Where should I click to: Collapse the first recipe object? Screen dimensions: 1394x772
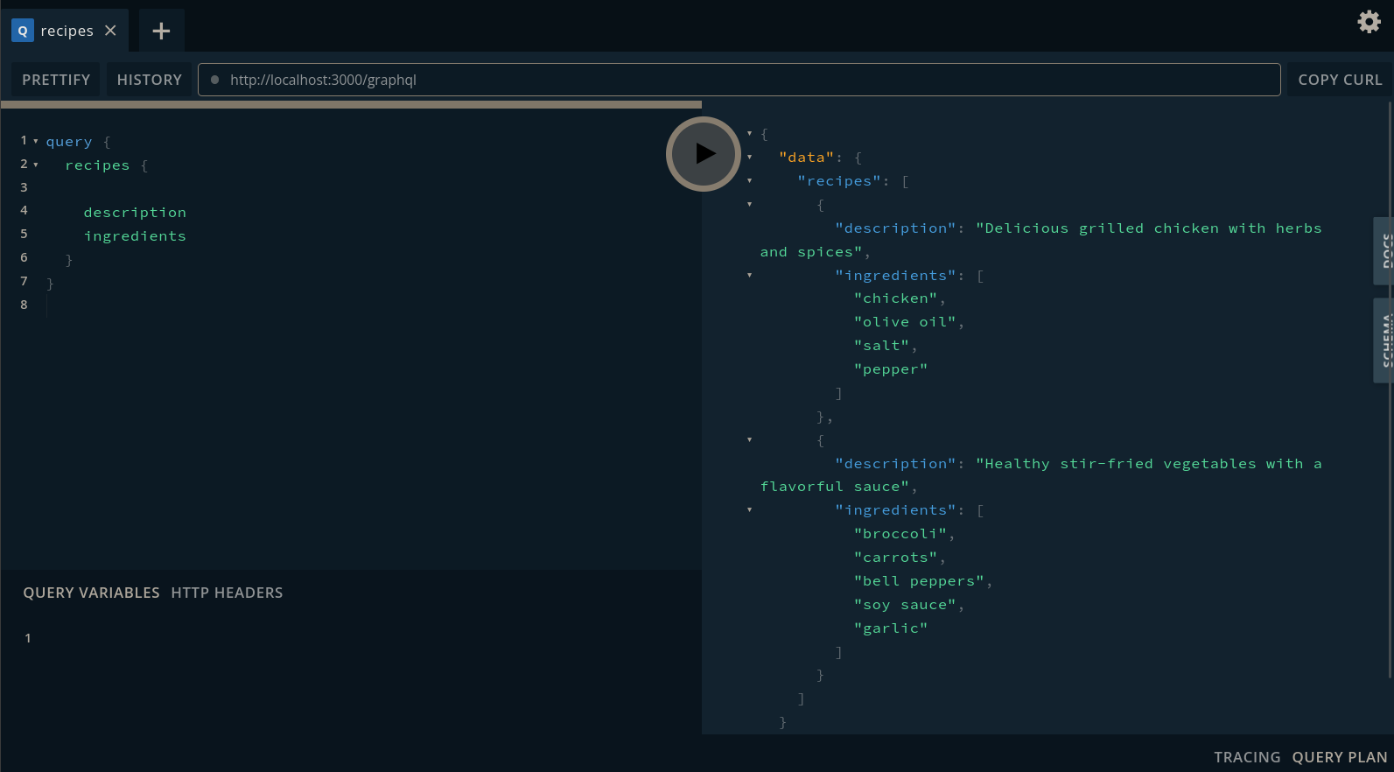[750, 205]
